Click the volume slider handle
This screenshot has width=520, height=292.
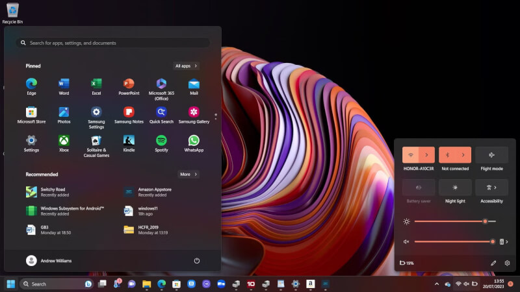tap(493, 241)
